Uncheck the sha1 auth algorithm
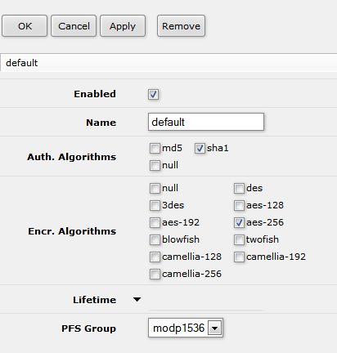This screenshot has width=337, height=353. (x=200, y=149)
